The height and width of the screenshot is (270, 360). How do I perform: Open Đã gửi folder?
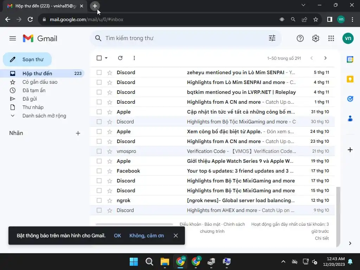tap(30, 99)
